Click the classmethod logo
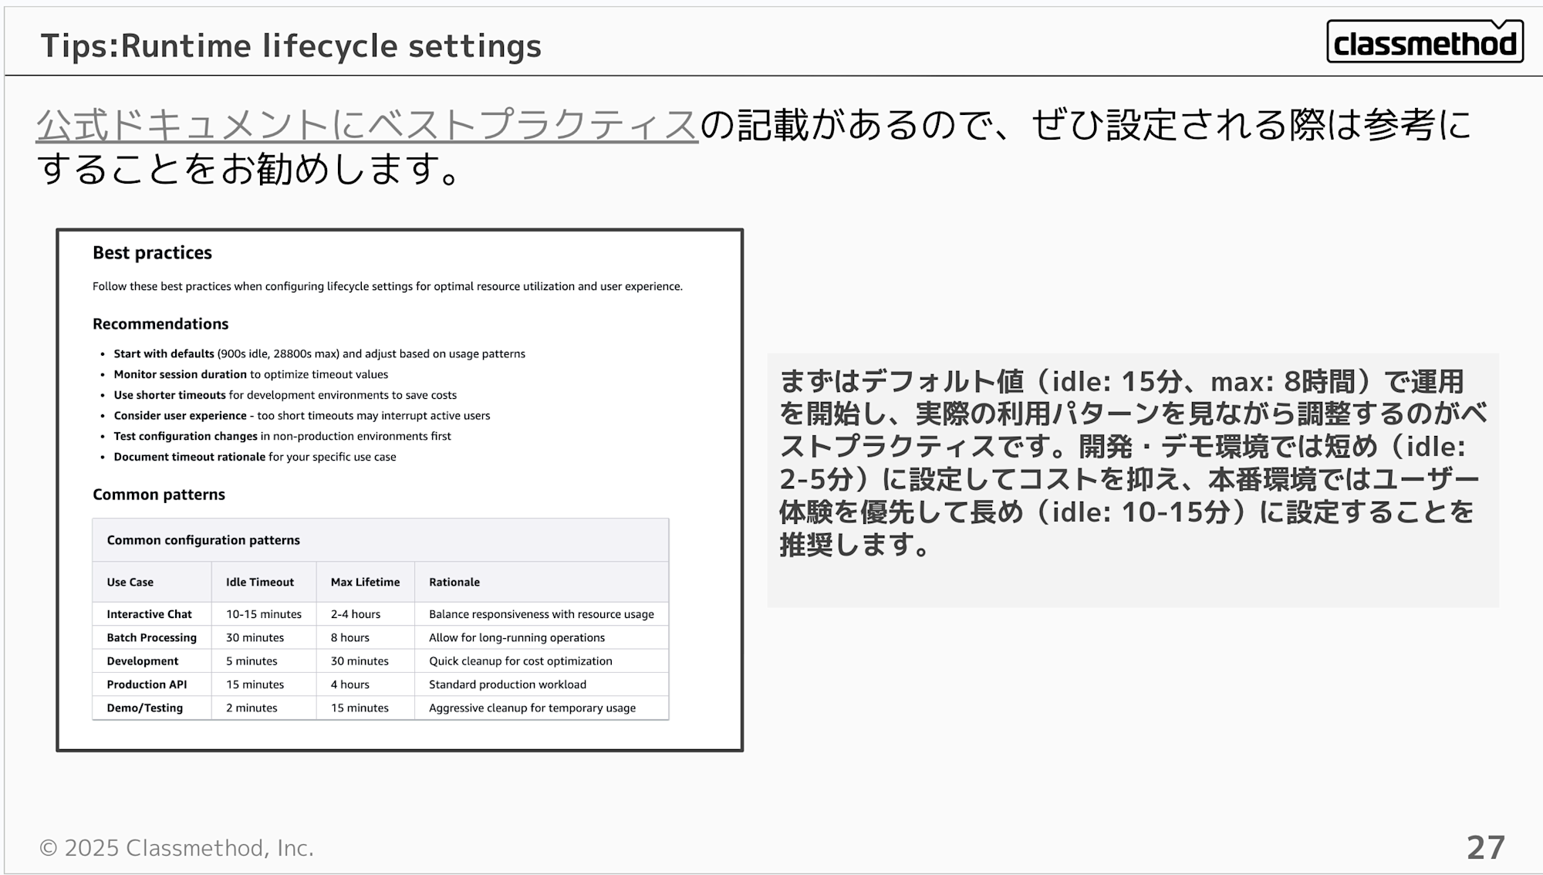This screenshot has width=1543, height=875. point(1424,42)
